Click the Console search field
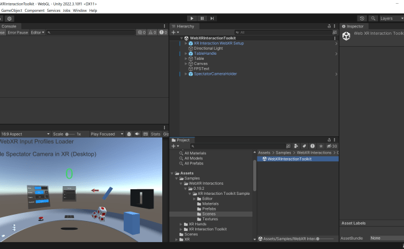 (x=91, y=32)
